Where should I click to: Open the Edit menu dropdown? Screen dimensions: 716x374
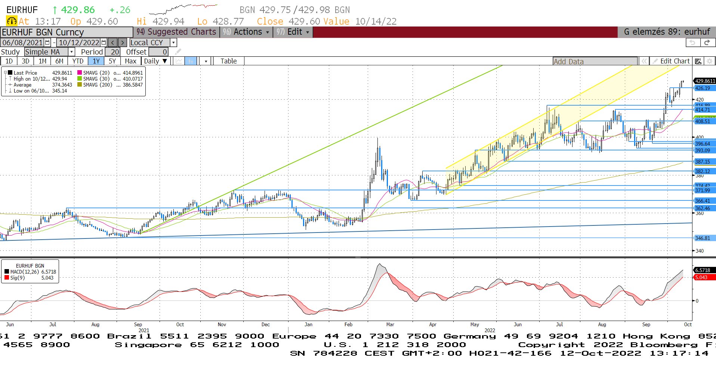[293, 32]
